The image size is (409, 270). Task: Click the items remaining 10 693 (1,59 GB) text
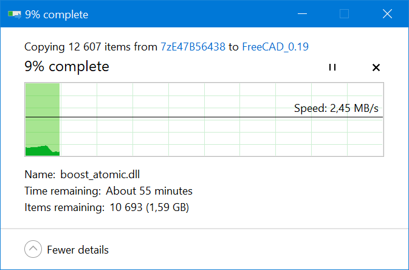(147, 207)
